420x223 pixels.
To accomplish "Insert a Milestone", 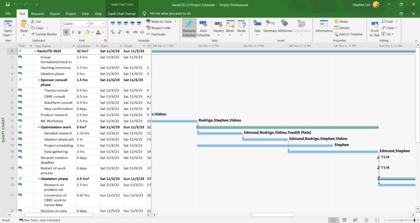I will pyautogui.click(x=285, y=27).
